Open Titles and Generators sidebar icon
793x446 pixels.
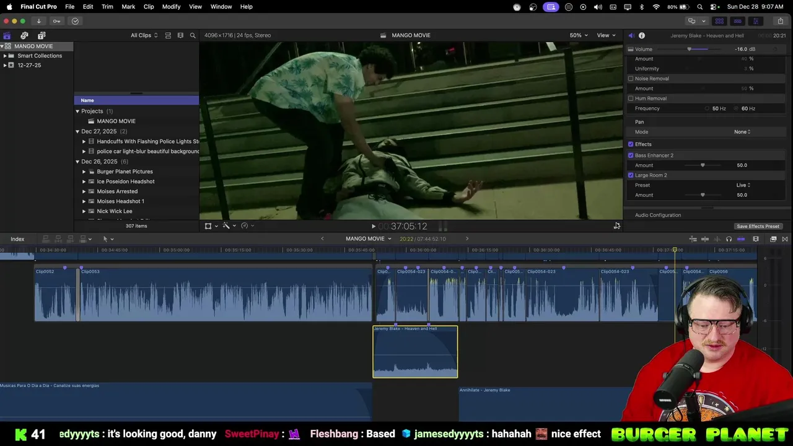click(42, 35)
